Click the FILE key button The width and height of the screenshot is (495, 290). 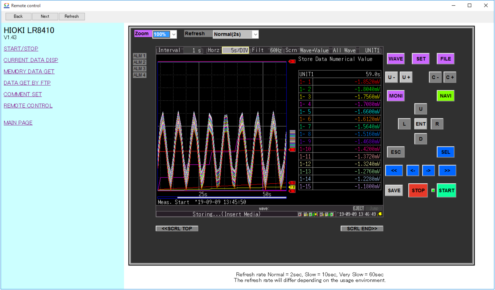pyautogui.click(x=445, y=59)
